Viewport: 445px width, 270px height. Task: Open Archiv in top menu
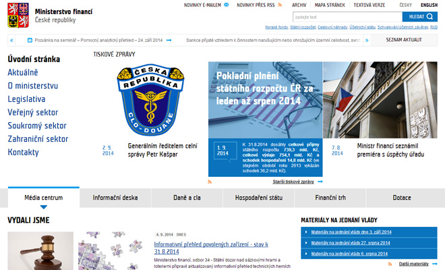pos(299,5)
